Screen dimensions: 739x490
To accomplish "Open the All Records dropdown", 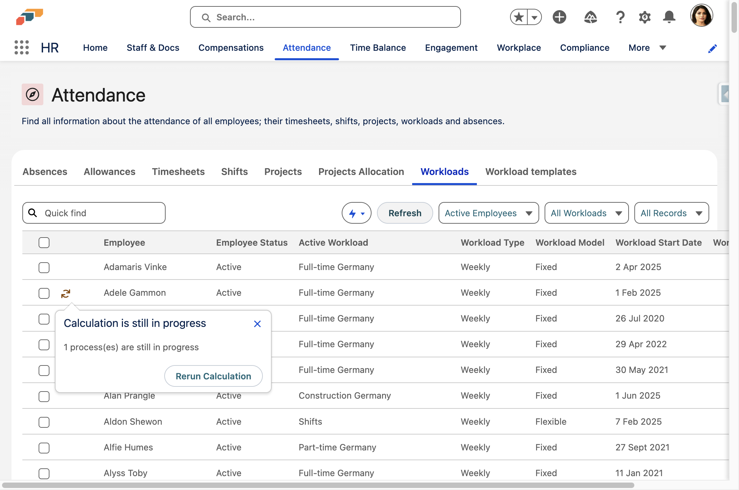I will (672, 213).
